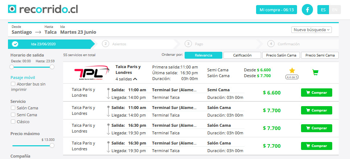The image size is (350, 159).
Task: Click the Talca destination field
Action: coord(50,32)
